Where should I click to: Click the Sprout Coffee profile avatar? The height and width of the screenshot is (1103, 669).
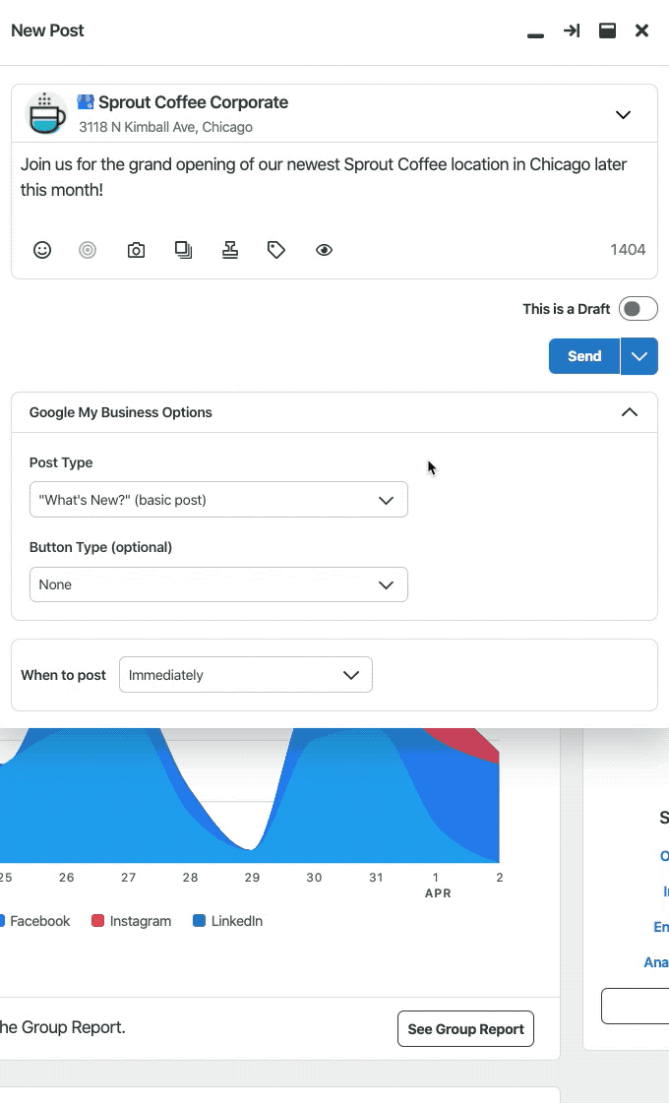click(45, 113)
